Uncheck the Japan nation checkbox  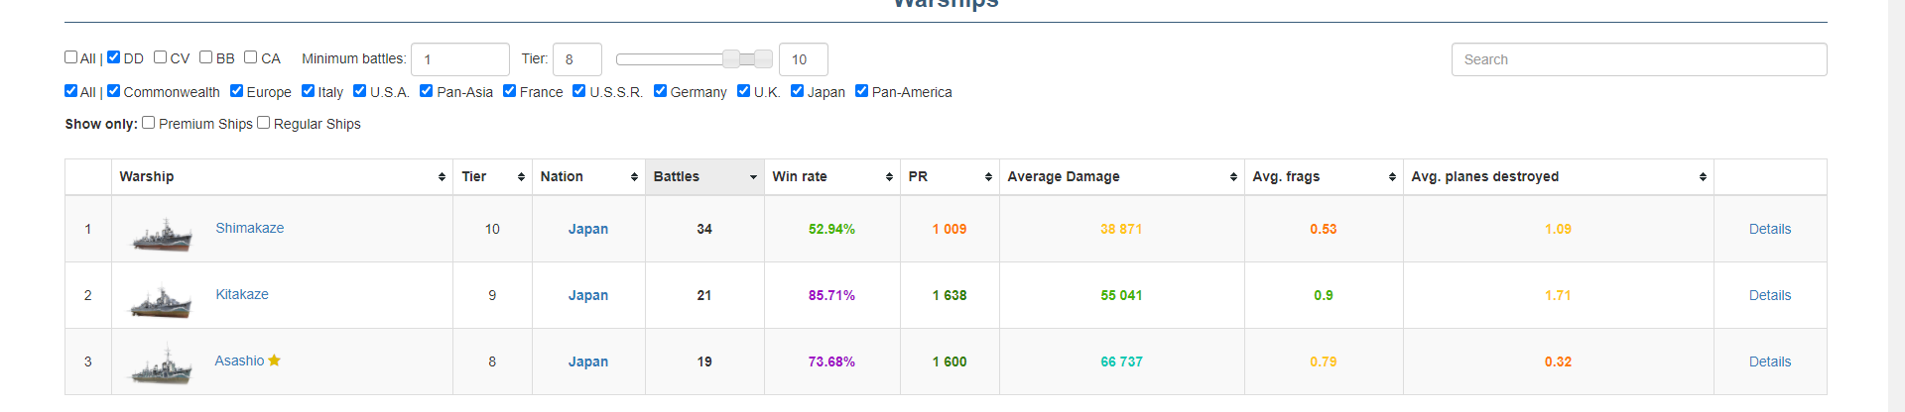click(x=797, y=91)
